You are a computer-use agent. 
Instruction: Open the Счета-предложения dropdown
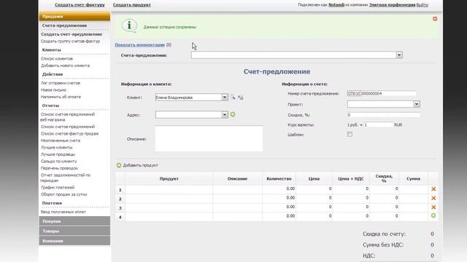399,55
